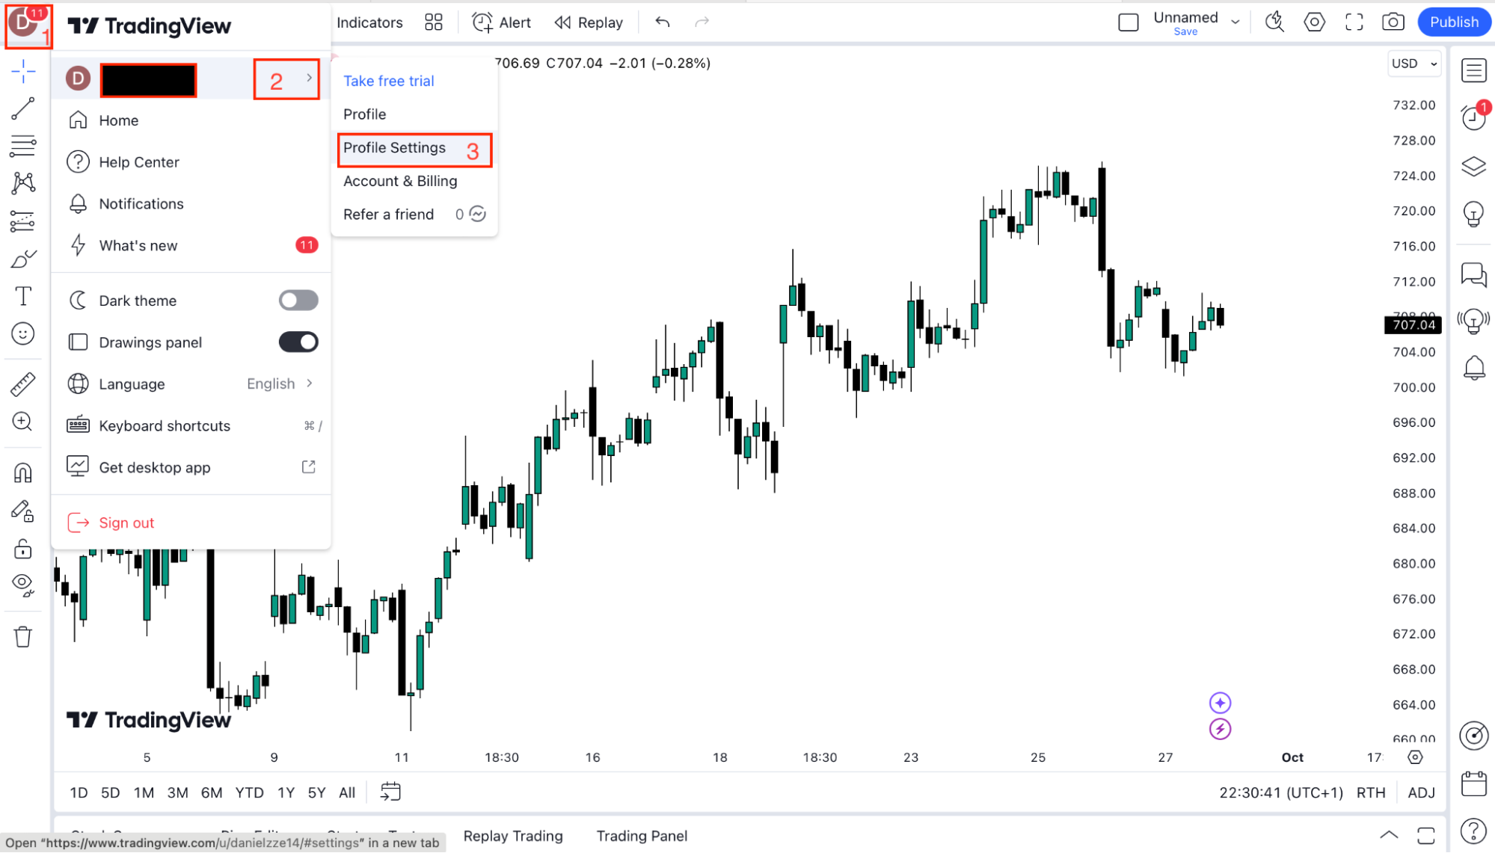Open the indicator templates grid icon

(434, 22)
